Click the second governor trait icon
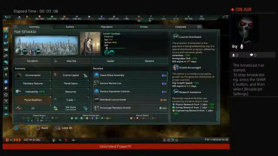Screen dimensions: 278x156 112,52
